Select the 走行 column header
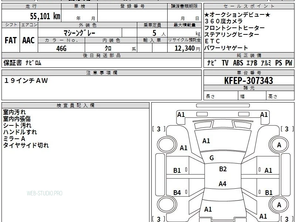 (x=31, y=6)
